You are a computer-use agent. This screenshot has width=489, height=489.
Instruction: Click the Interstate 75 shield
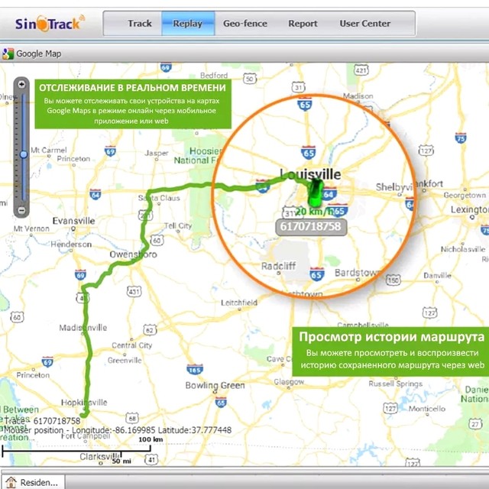point(461,138)
